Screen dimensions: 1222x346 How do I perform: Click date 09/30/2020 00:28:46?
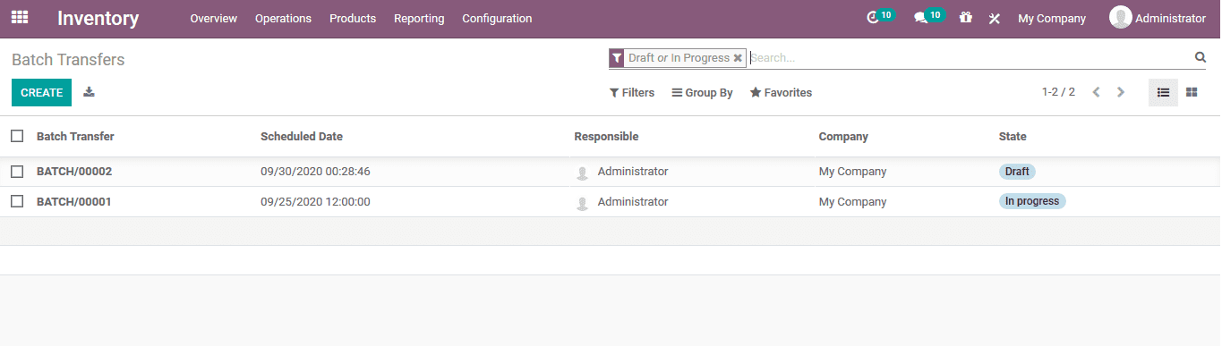(315, 172)
